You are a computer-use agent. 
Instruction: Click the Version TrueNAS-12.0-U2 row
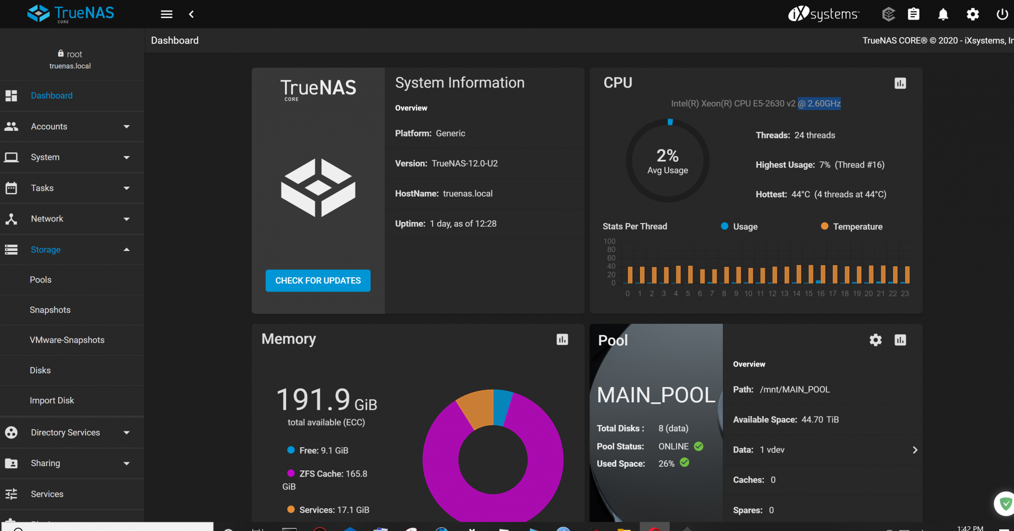tap(484, 163)
